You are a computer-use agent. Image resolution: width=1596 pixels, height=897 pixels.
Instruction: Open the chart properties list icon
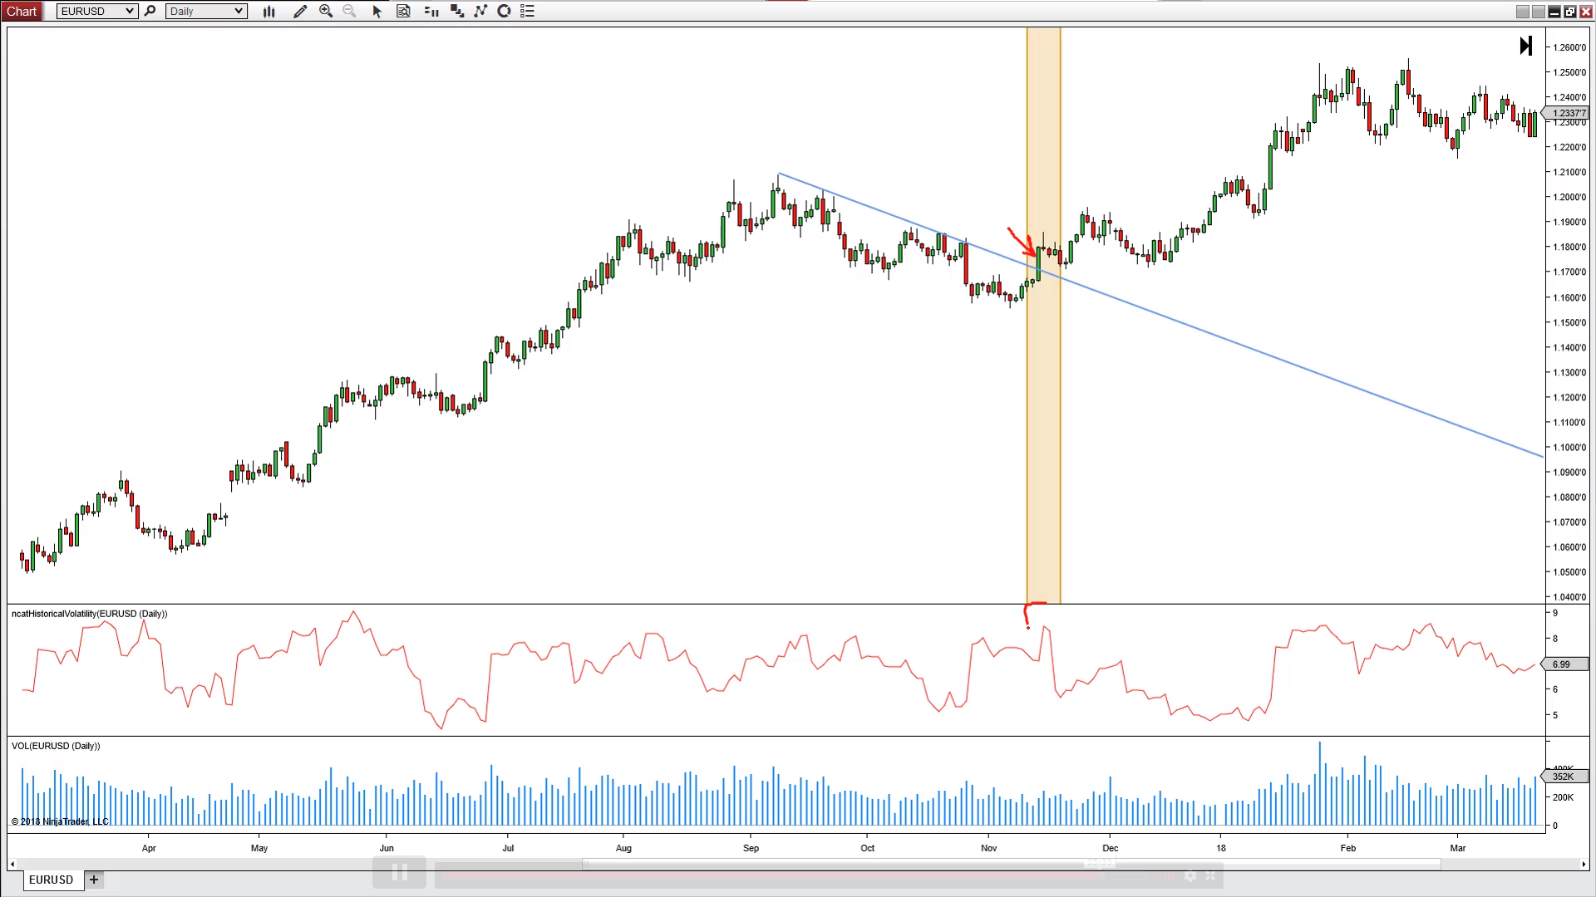[526, 11]
